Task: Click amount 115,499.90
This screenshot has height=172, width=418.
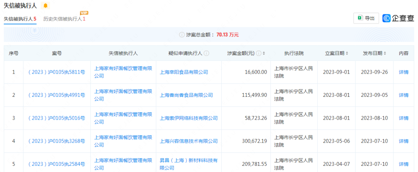Action: click(255, 95)
